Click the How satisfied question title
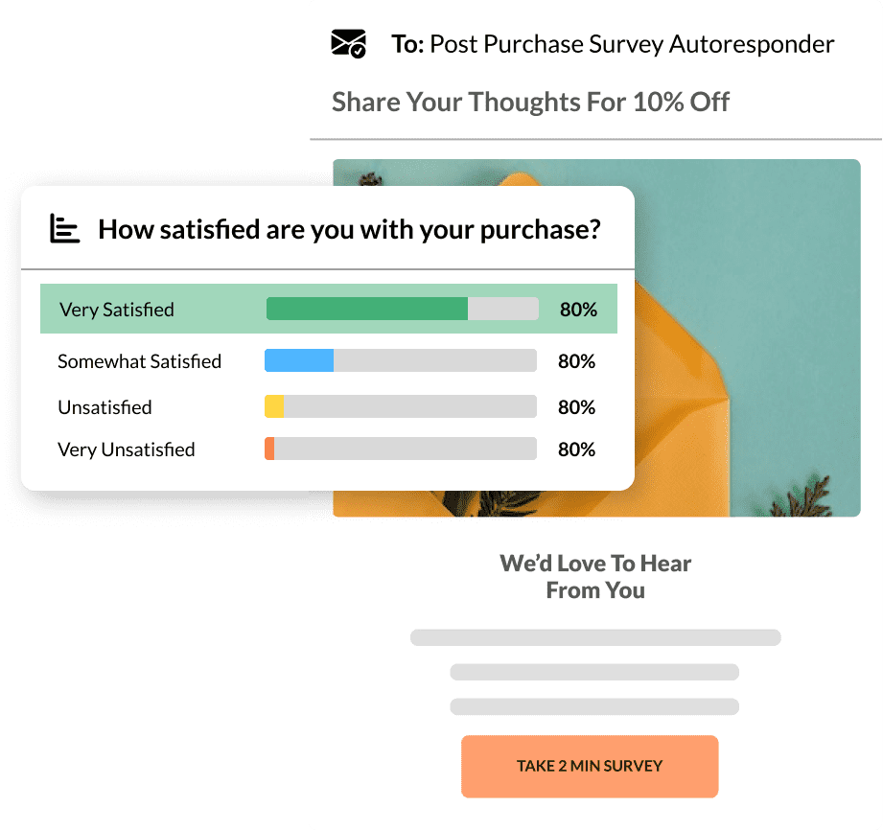The height and width of the screenshot is (830, 883). 349,229
